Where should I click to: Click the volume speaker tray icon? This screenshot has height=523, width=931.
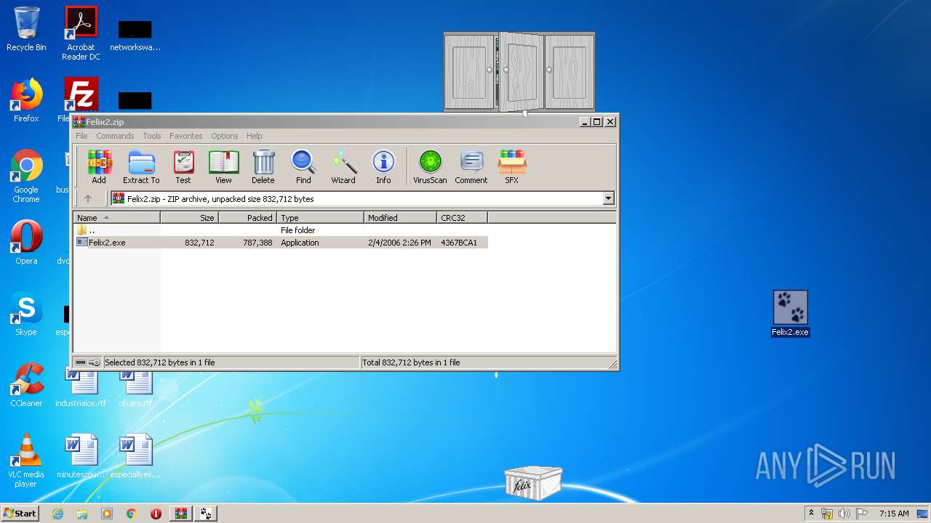[x=844, y=514]
